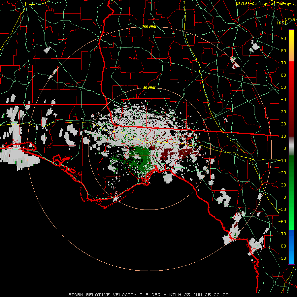Click the -40 value on the velocity scale
This screenshot has height=297, width=297.
tap(282, 197)
